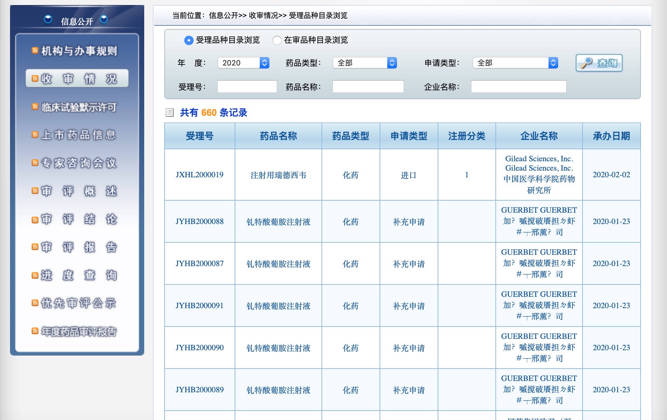
Task: Select 受理品种目录浏览 radio button
Action: [189, 40]
